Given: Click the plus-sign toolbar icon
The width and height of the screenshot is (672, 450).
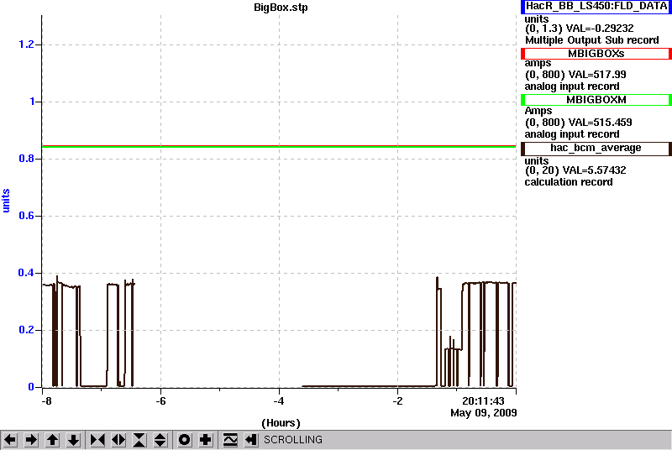Looking at the screenshot, I should click(205, 440).
